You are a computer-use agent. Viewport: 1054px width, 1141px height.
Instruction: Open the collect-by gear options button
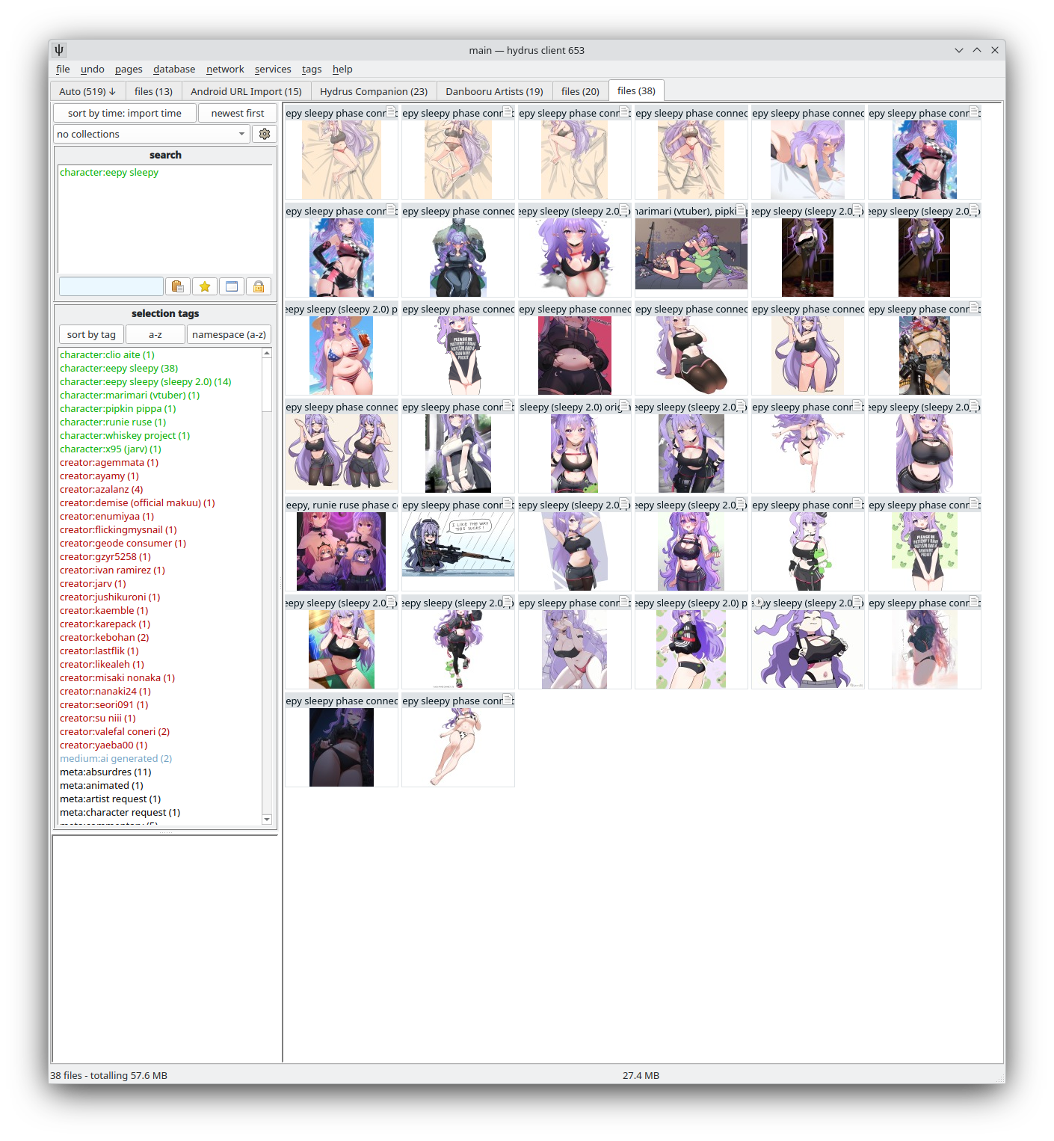pos(265,134)
